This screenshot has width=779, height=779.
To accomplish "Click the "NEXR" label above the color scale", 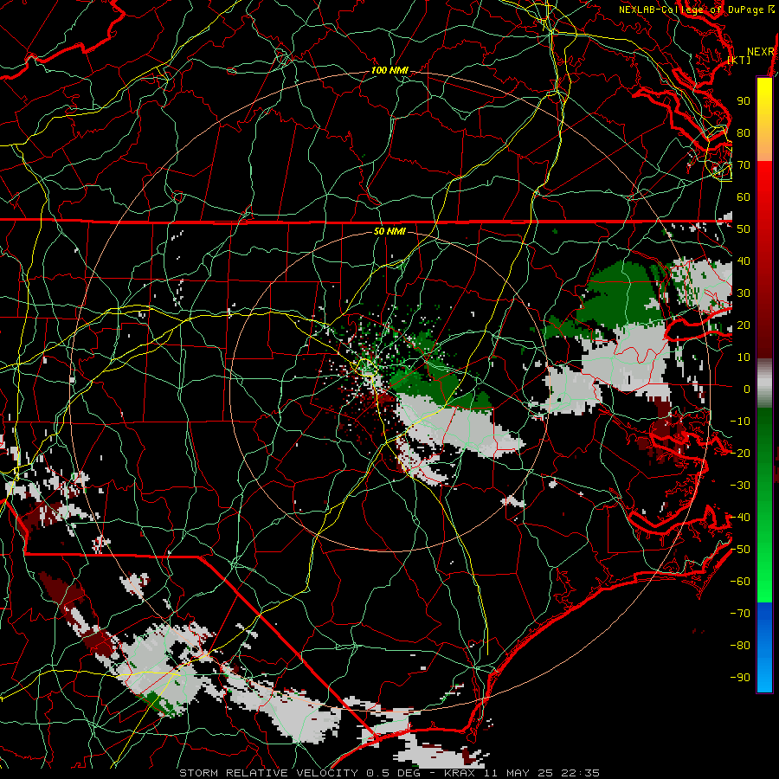I will click(761, 52).
